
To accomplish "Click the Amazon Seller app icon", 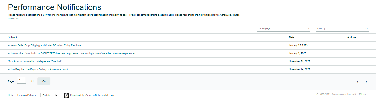I will click(66, 95).
